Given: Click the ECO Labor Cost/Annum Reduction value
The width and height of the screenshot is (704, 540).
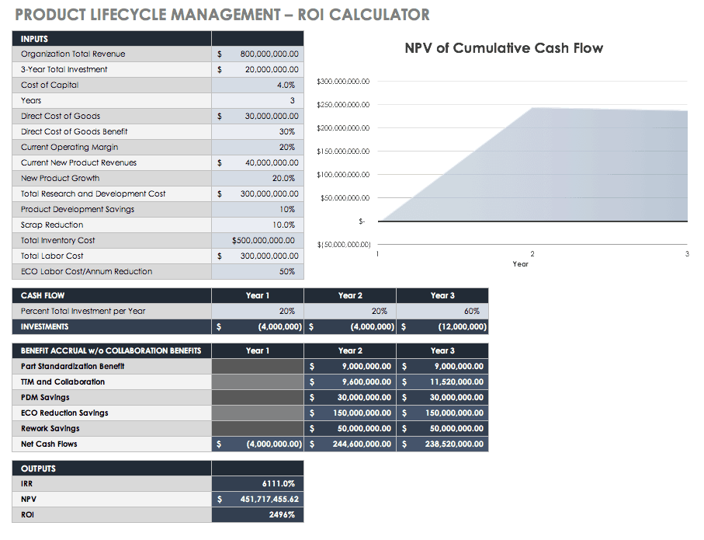Looking at the screenshot, I should tap(258, 272).
